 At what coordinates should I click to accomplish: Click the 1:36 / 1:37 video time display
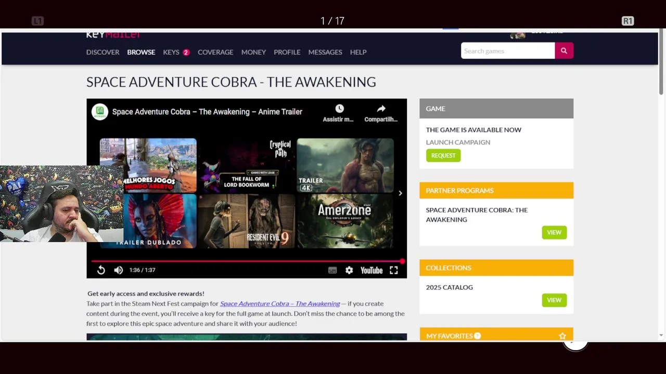[x=142, y=270]
